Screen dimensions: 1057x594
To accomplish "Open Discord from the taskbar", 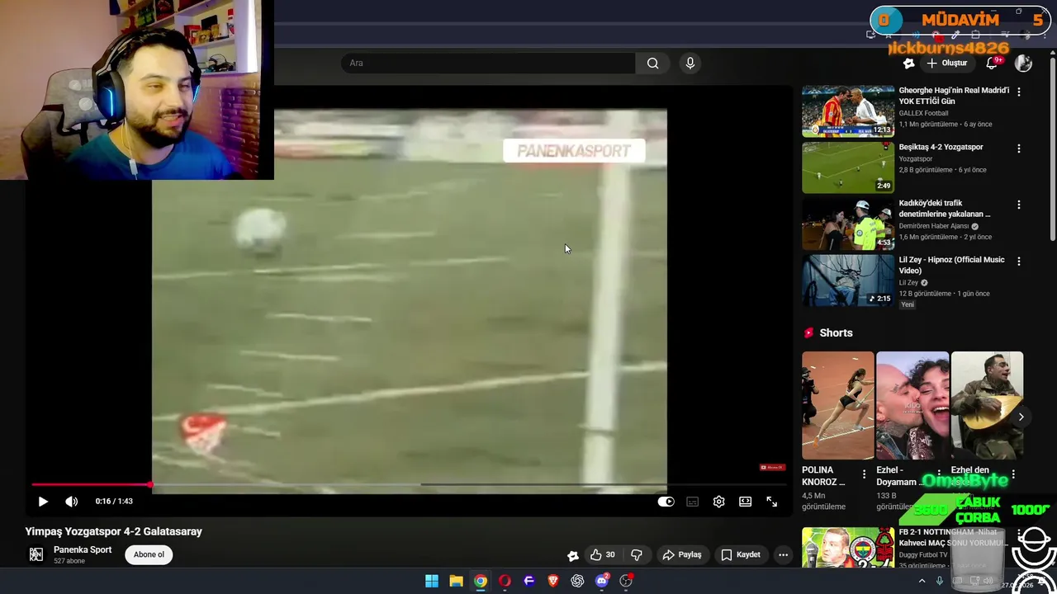I will tap(602, 581).
